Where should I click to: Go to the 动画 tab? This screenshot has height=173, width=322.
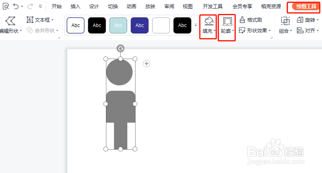[131, 7]
